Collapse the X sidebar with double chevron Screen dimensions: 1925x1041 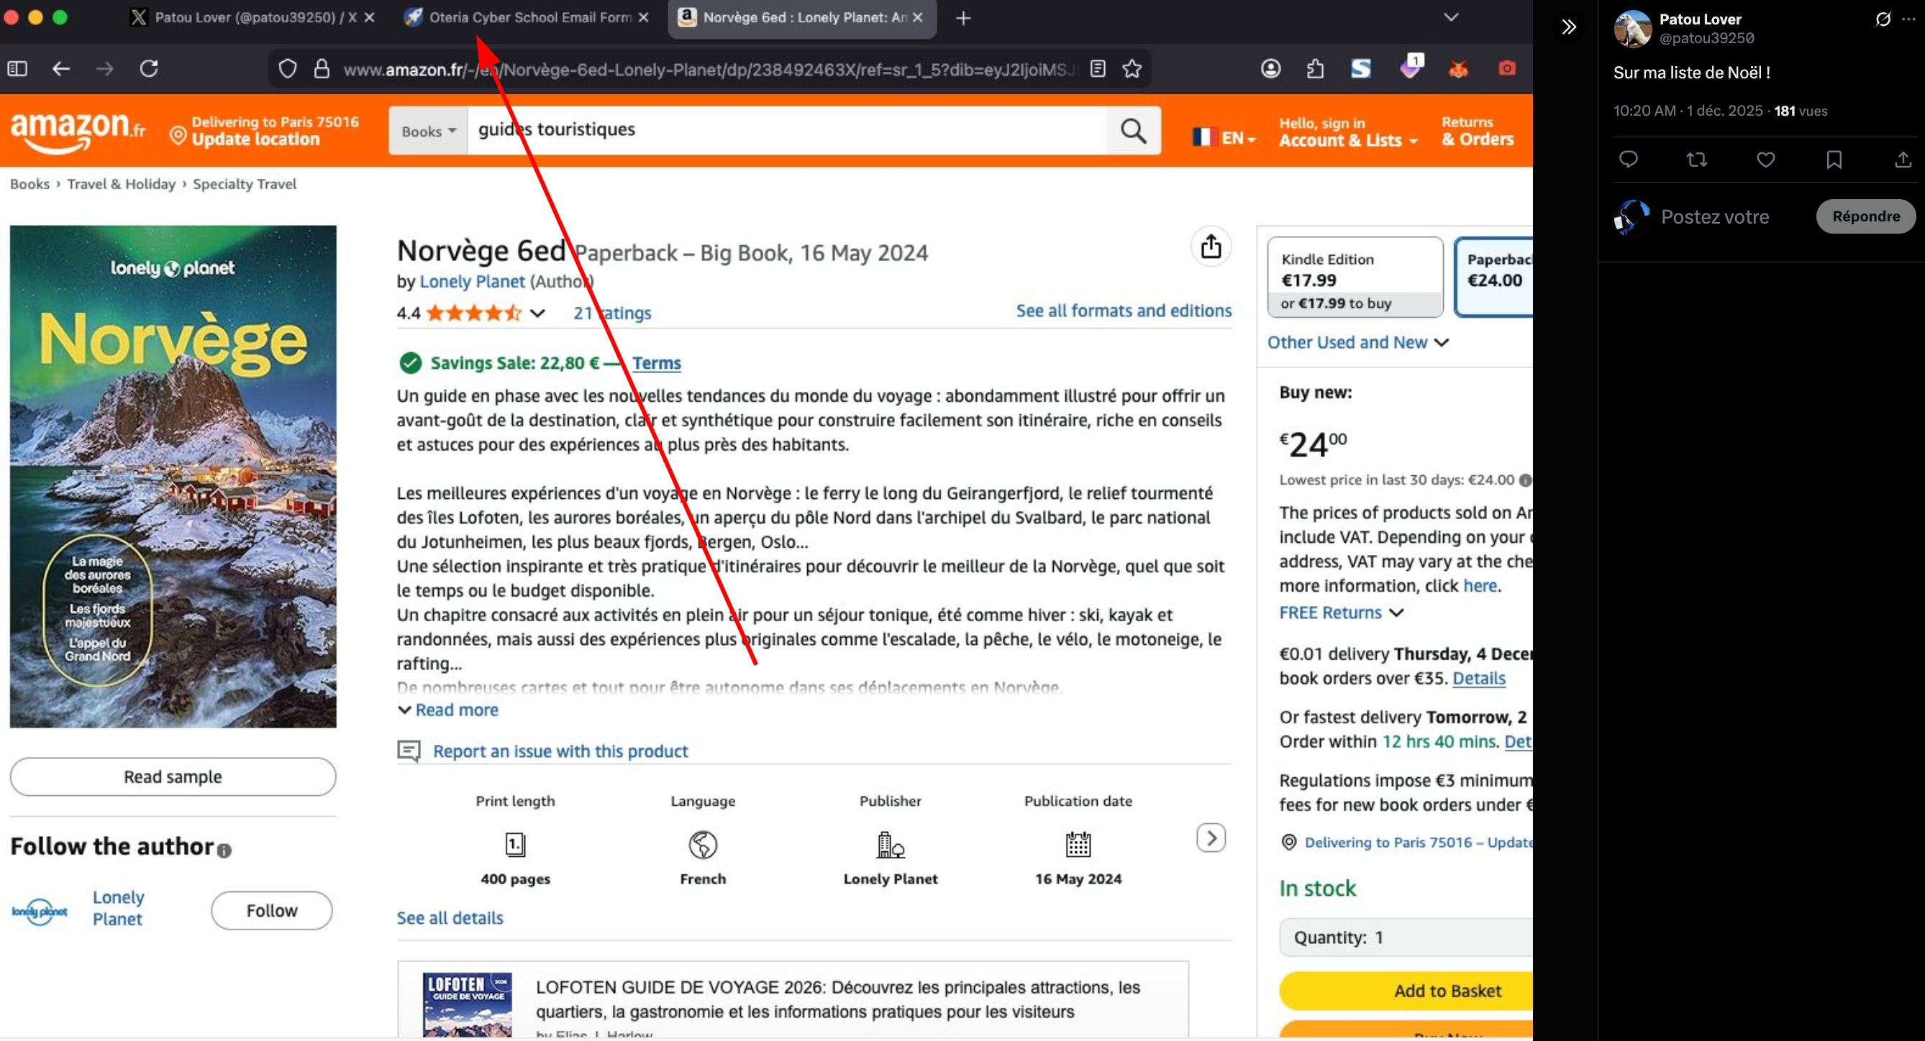click(1568, 27)
